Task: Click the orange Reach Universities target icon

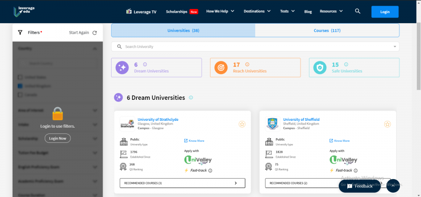Action: [x=221, y=68]
